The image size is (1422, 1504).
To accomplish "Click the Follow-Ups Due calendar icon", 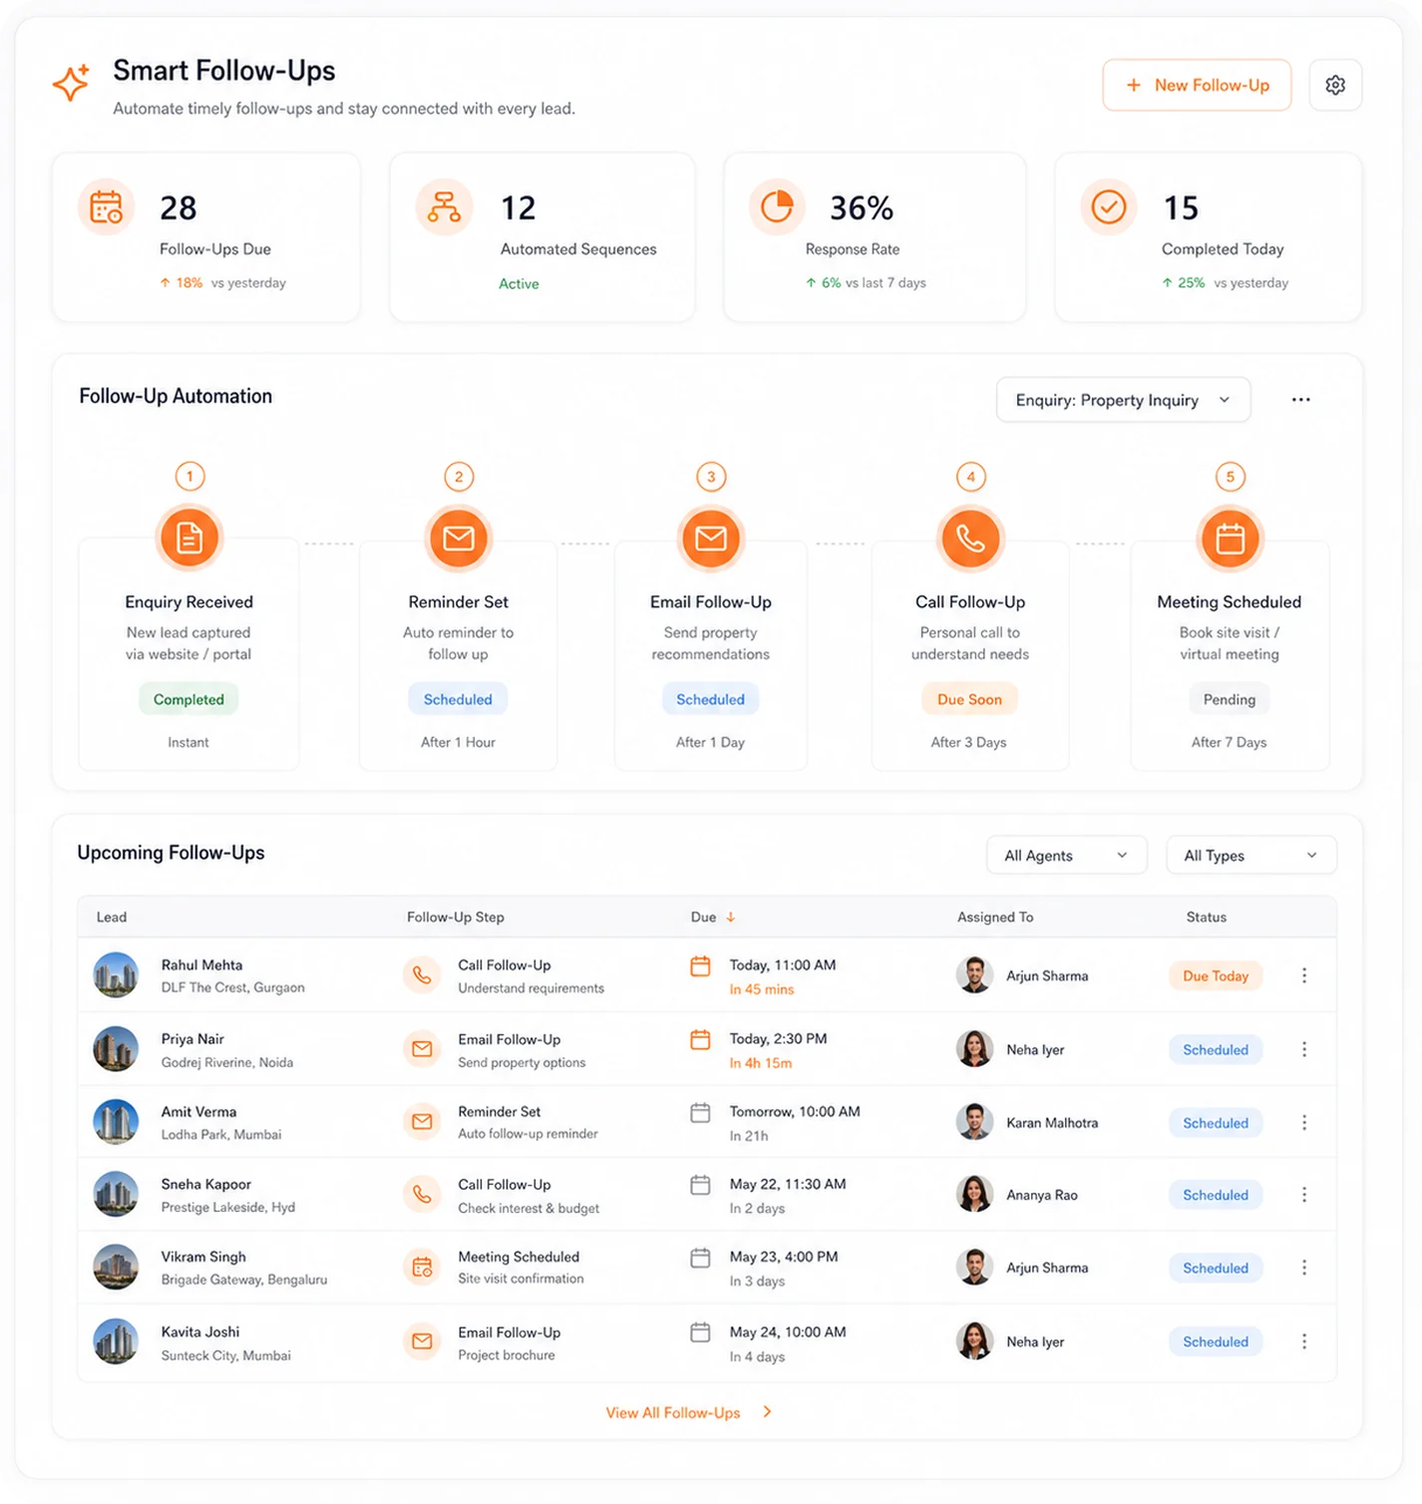I will point(107,207).
